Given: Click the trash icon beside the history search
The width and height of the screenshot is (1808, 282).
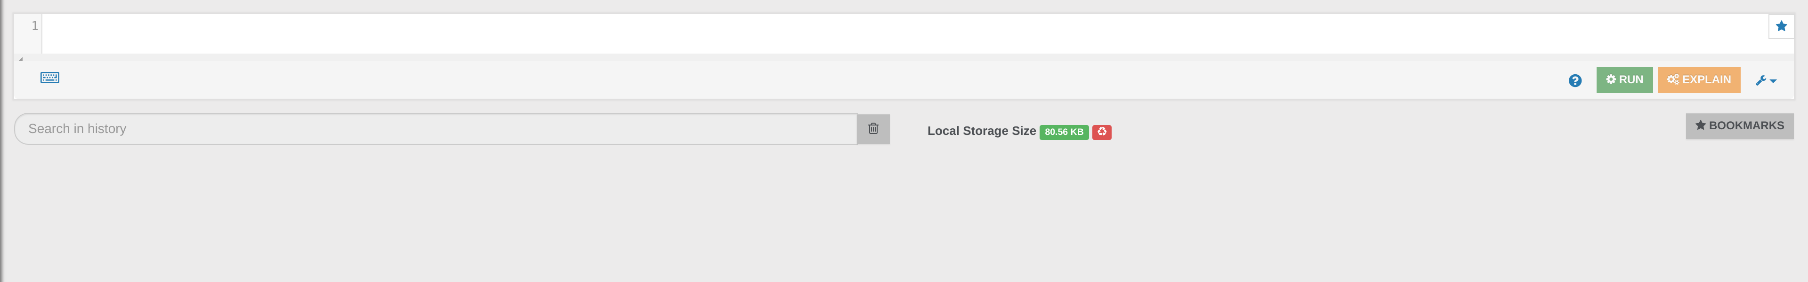Looking at the screenshot, I should [x=874, y=128].
